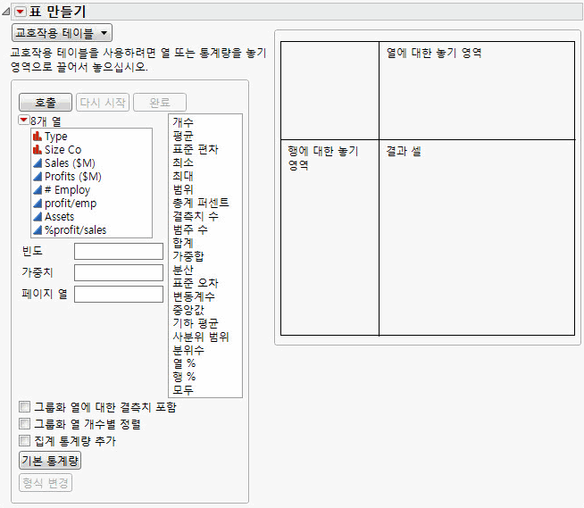
Task: Click the 행에 대한 놓기 영역 drop zone
Action: (x=330, y=237)
